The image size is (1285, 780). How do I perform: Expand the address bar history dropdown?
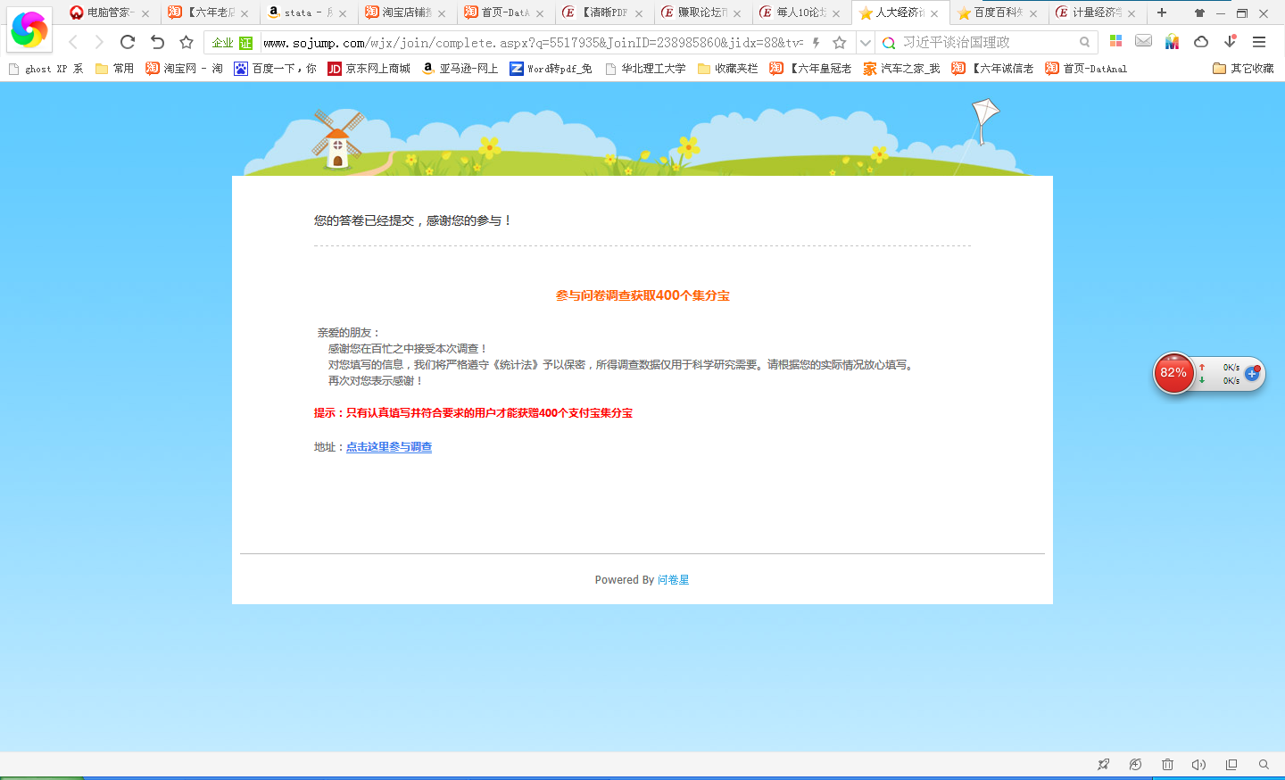865,42
